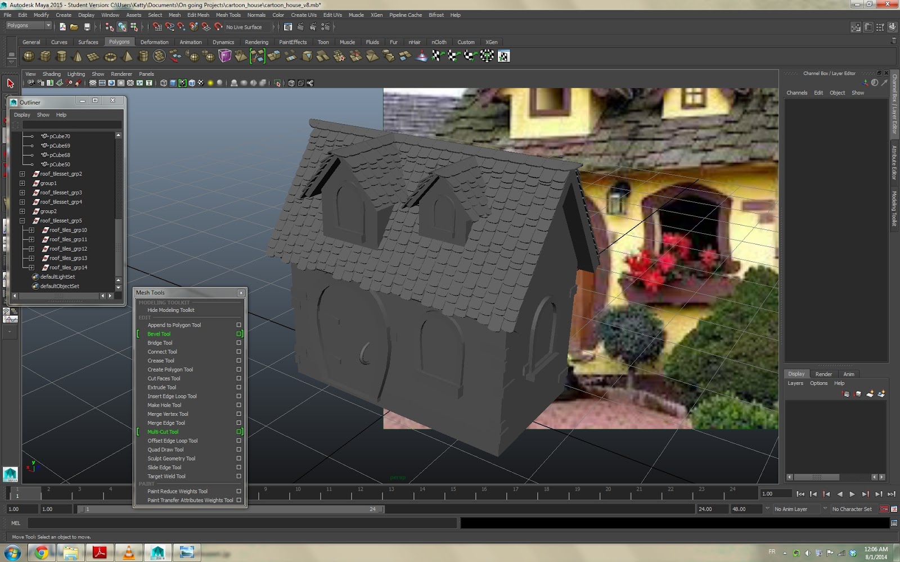Image resolution: width=900 pixels, height=562 pixels.
Task: Open option box for Multi-Cut Tool
Action: [x=239, y=432]
